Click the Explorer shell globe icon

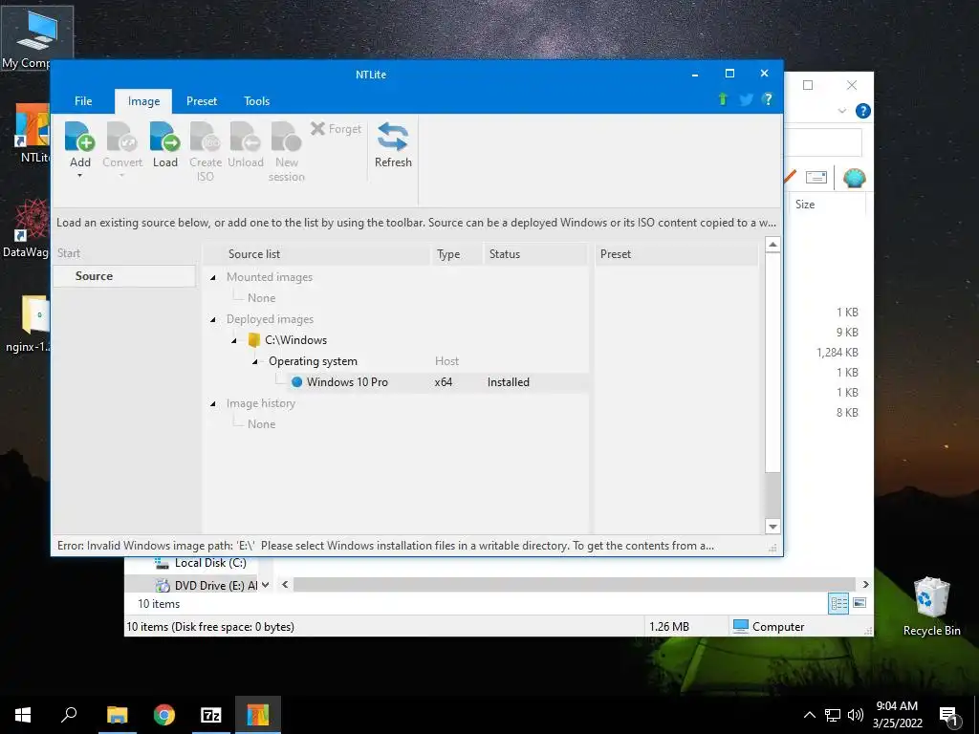click(854, 178)
